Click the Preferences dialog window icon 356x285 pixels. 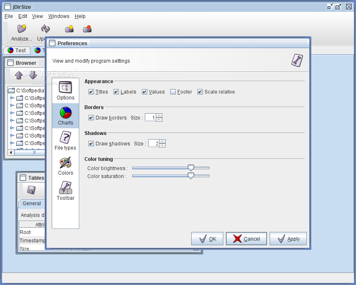pyautogui.click(x=52, y=43)
